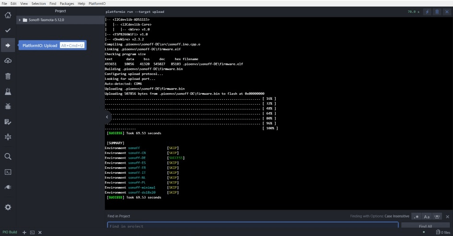Click the Find in project input field
This screenshot has height=236, width=453.
click(252, 226)
